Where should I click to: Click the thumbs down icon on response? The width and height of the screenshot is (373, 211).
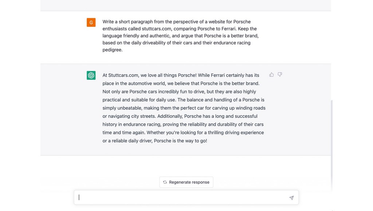click(x=280, y=75)
